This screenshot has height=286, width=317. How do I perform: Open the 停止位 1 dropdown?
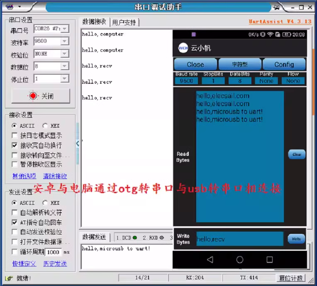[x=65, y=79]
